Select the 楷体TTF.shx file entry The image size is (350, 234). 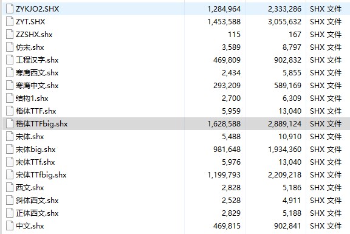coord(36,111)
